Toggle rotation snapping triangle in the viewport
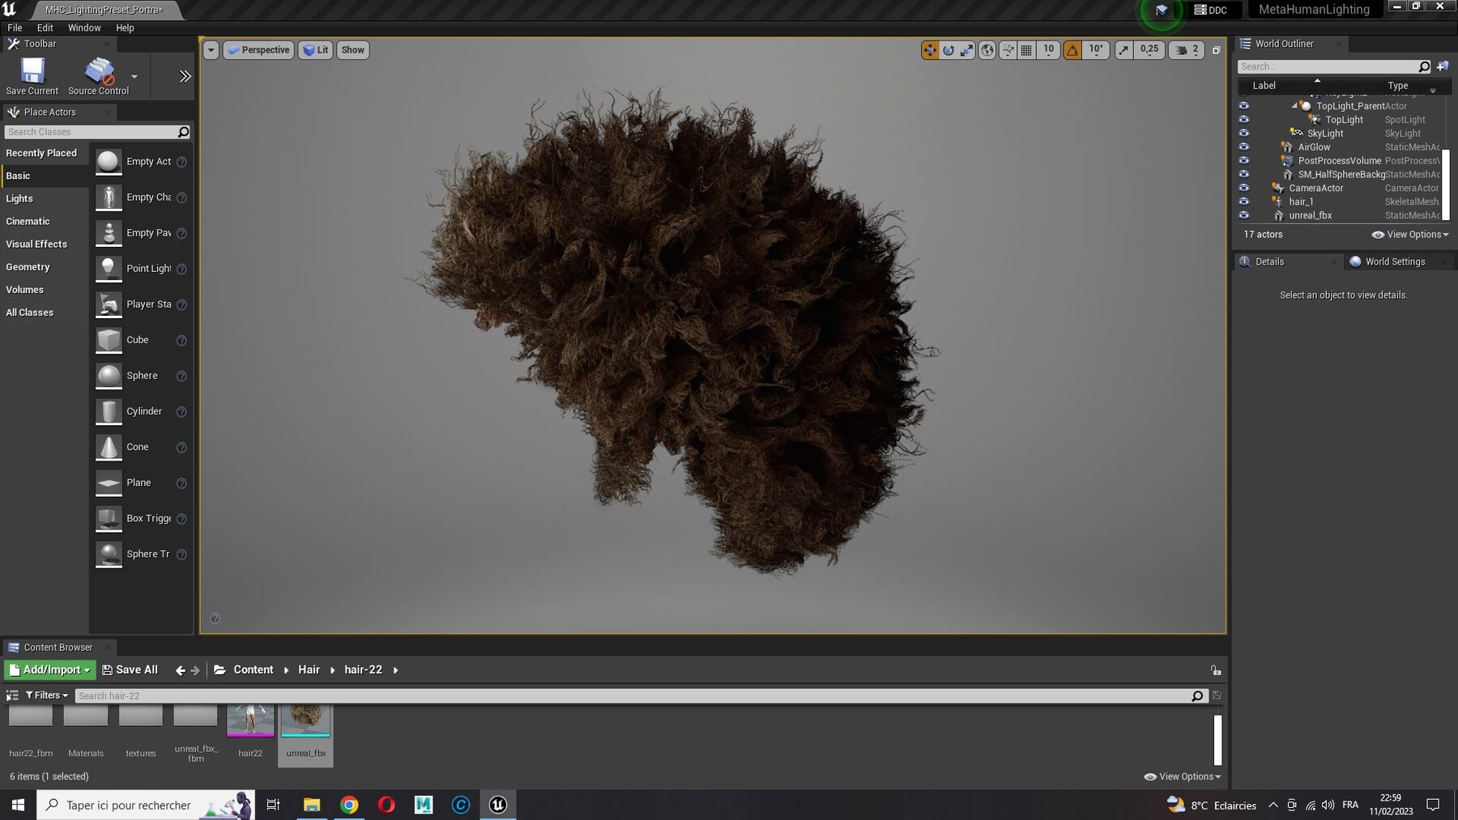The image size is (1458, 820). 1072,50
